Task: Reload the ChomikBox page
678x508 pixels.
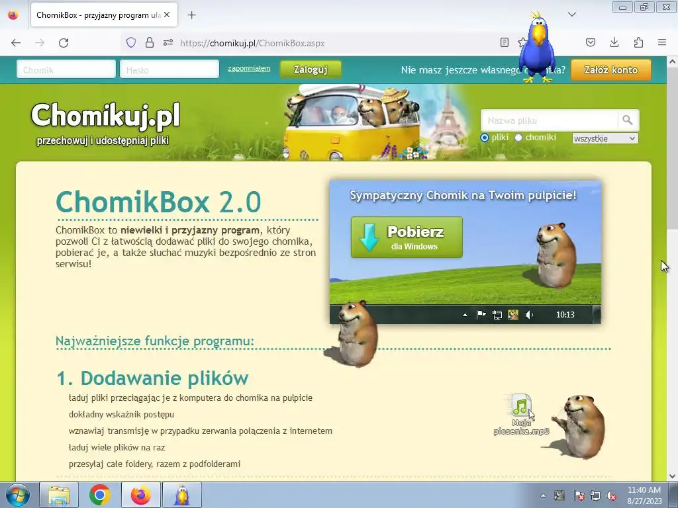Action: click(x=64, y=43)
